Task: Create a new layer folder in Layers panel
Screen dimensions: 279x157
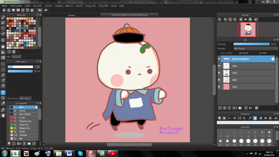Action: click(240, 108)
